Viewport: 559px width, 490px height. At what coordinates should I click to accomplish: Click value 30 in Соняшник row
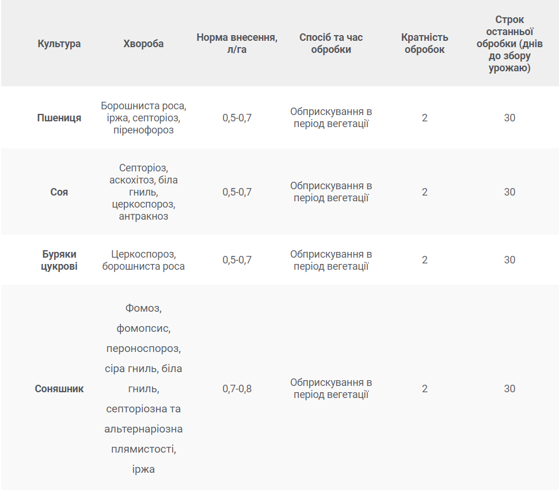[x=509, y=389]
